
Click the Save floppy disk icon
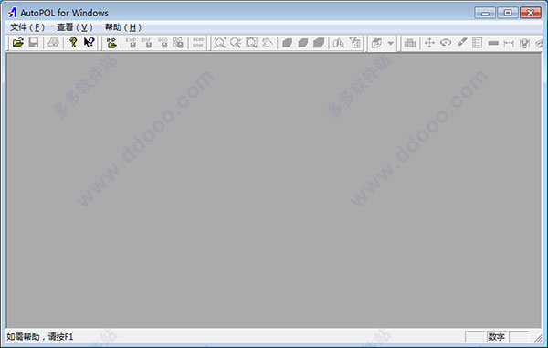pos(34,43)
